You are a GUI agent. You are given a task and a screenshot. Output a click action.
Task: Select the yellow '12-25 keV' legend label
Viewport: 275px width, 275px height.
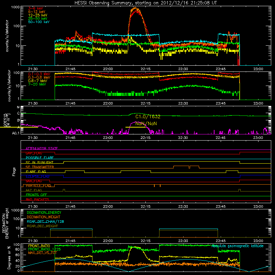click(38, 15)
